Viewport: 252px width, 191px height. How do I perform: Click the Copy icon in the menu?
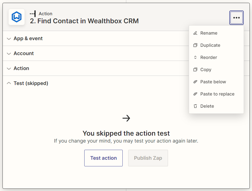(195, 69)
